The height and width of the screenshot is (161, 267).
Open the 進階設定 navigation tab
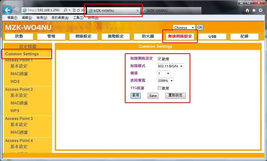115,36
